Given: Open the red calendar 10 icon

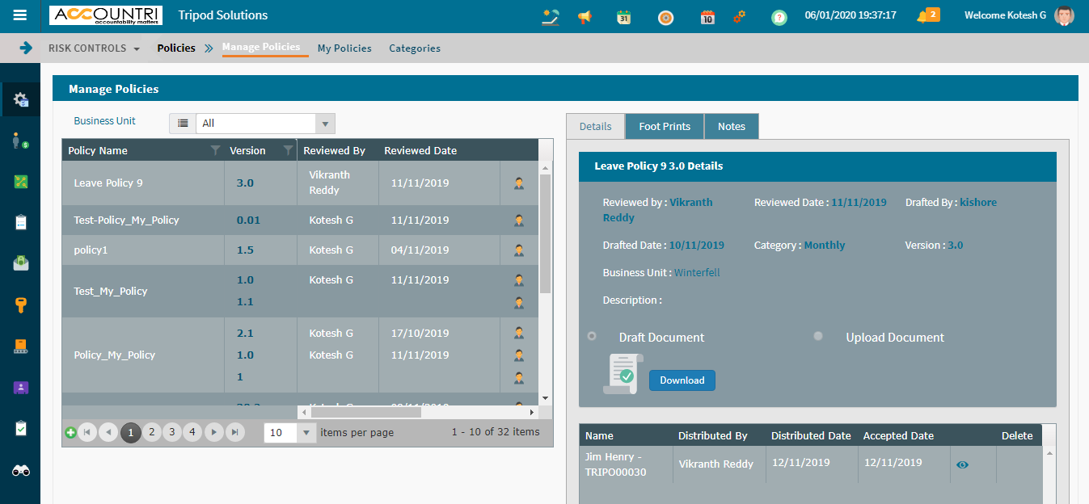Looking at the screenshot, I should (x=707, y=16).
